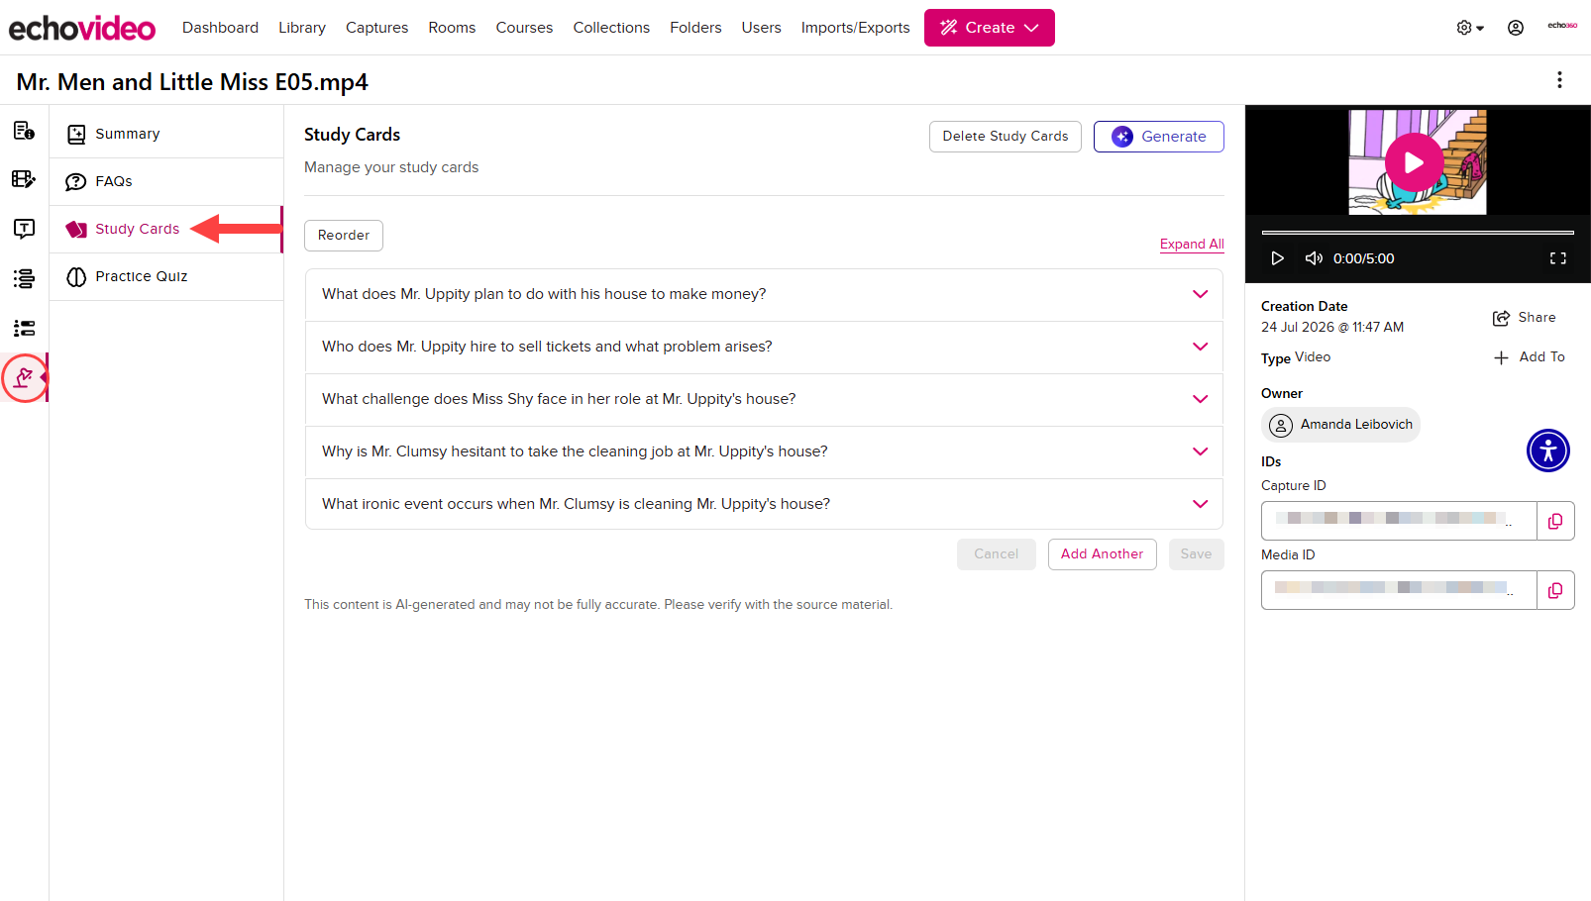The height and width of the screenshot is (901, 1591).
Task: Copy the Capture ID
Action: (x=1555, y=521)
